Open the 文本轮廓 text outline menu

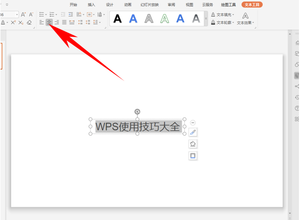223,23
